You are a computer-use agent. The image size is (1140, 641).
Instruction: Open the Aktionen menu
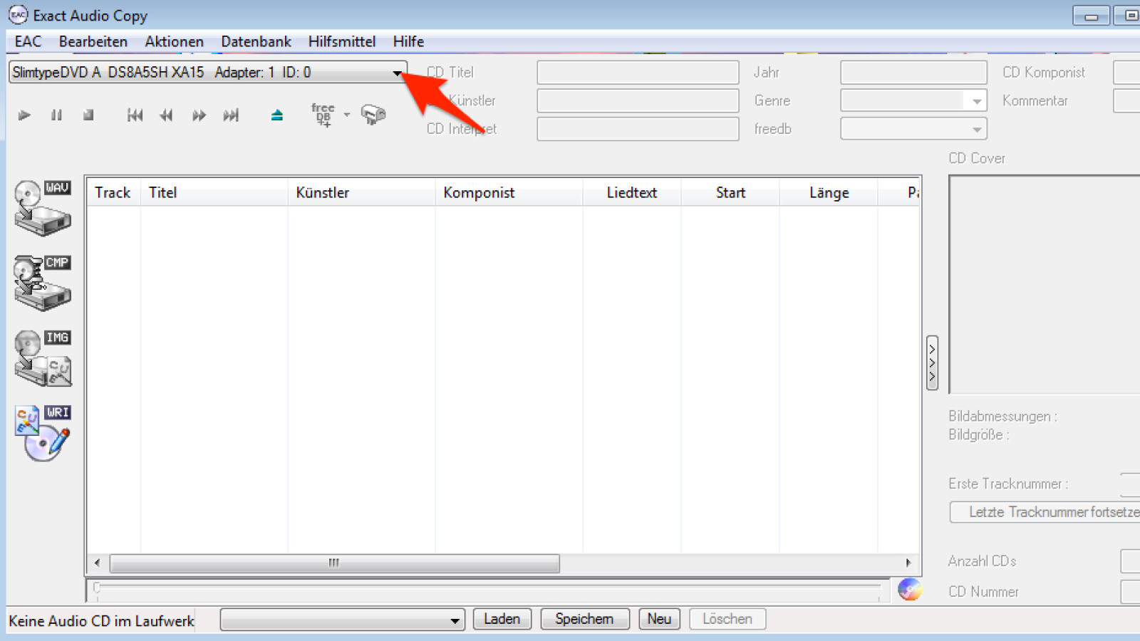coord(174,41)
